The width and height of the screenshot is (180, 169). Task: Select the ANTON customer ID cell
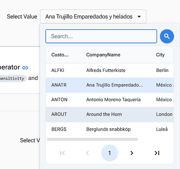tap(59, 99)
